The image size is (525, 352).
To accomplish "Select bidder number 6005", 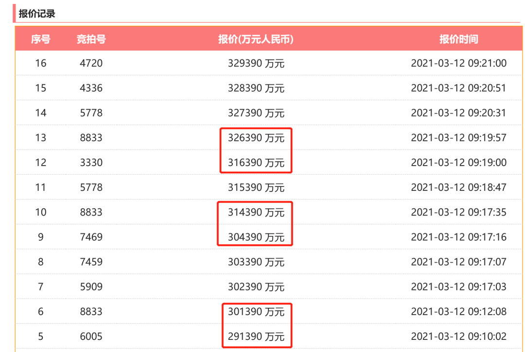I will click(x=91, y=336).
